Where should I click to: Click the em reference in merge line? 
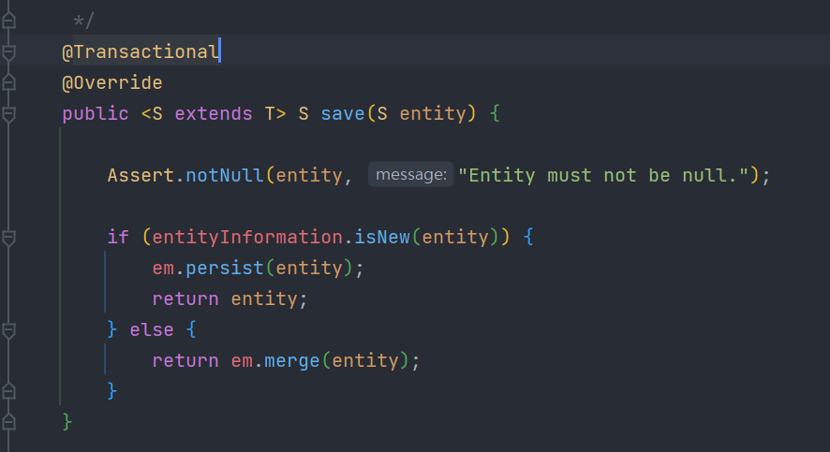click(242, 361)
